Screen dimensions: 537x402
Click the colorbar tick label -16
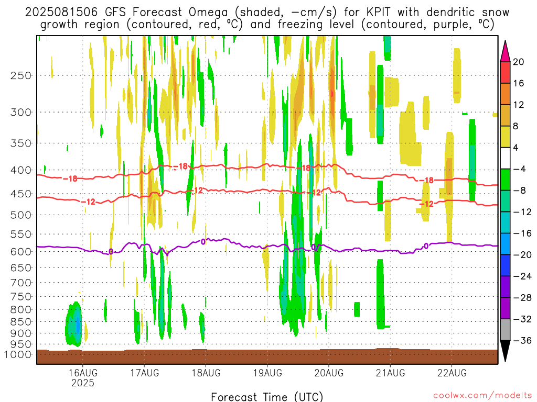click(522, 233)
